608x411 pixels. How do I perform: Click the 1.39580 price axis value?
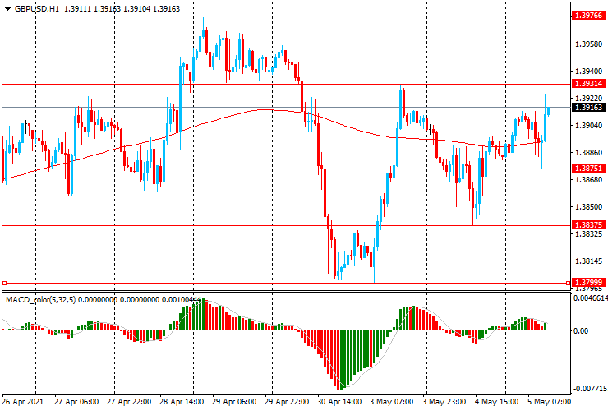tap(589, 44)
